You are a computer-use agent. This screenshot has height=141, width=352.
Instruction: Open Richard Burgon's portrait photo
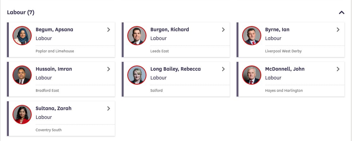point(137,36)
